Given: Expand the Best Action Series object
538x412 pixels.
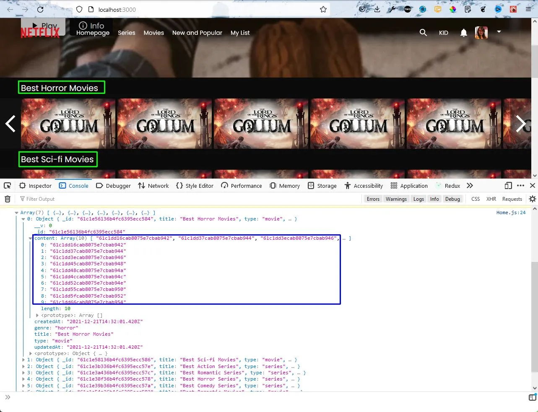Looking at the screenshot, I should coord(23,366).
